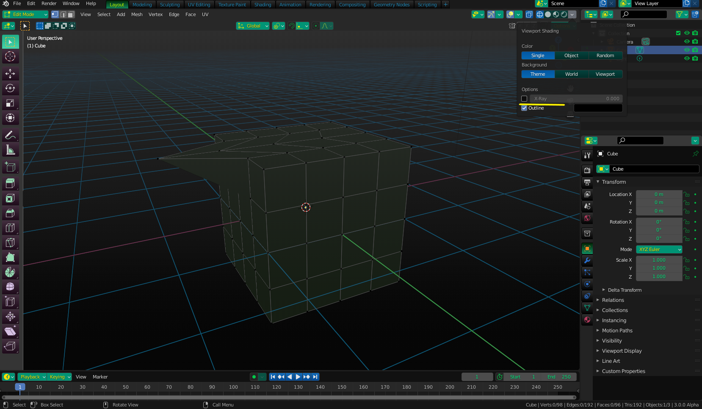Select the Add Cube tool

click(x=10, y=167)
